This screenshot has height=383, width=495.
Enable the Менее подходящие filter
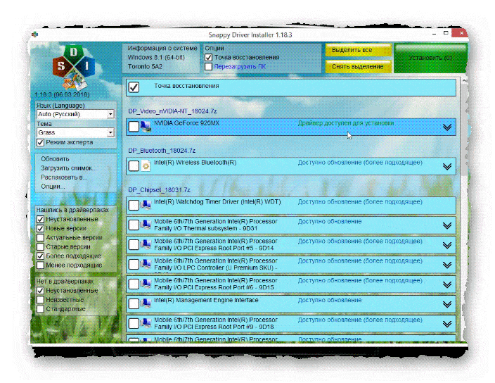click(40, 265)
